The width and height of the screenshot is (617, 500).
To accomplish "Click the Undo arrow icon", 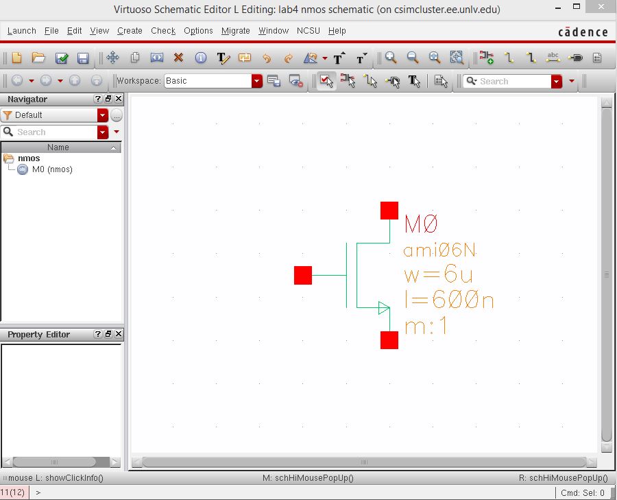I will [266, 58].
